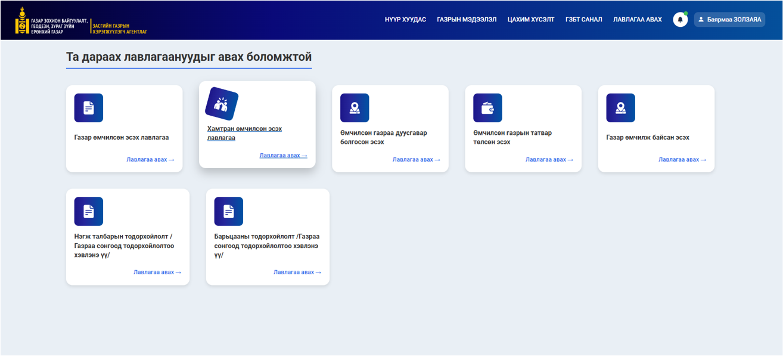Click Лавлагаа авах under Барьцааны тодорхойлолт
The height and width of the screenshot is (356, 783).
297,273
